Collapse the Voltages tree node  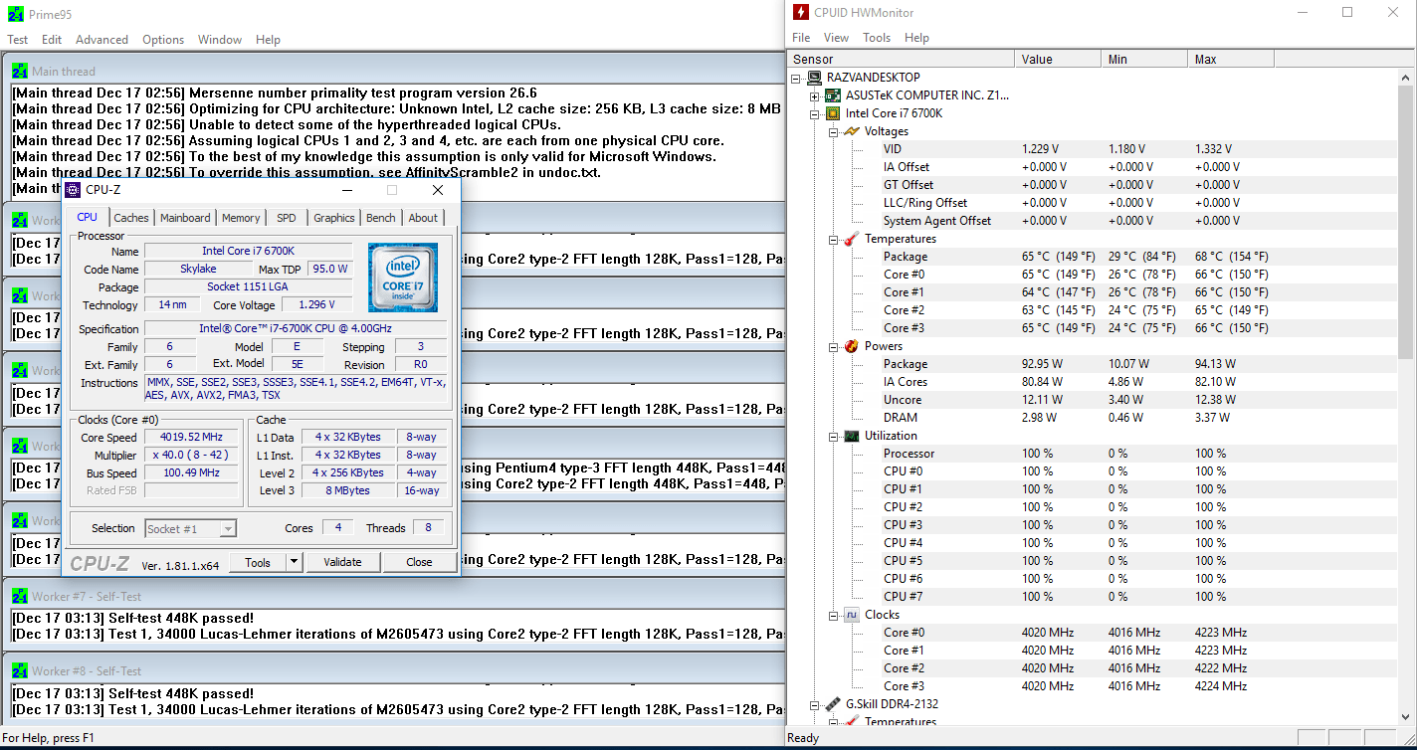tap(834, 131)
